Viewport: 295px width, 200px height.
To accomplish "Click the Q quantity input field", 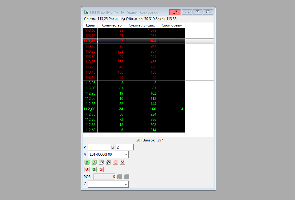I will (x=124, y=147).
